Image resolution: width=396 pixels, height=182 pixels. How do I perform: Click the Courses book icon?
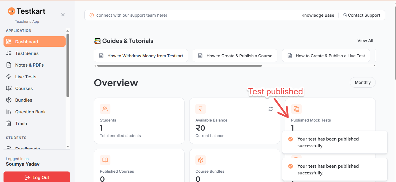point(9,88)
